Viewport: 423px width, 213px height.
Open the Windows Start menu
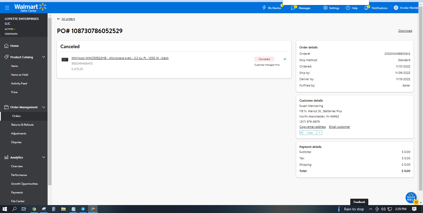pos(5,209)
